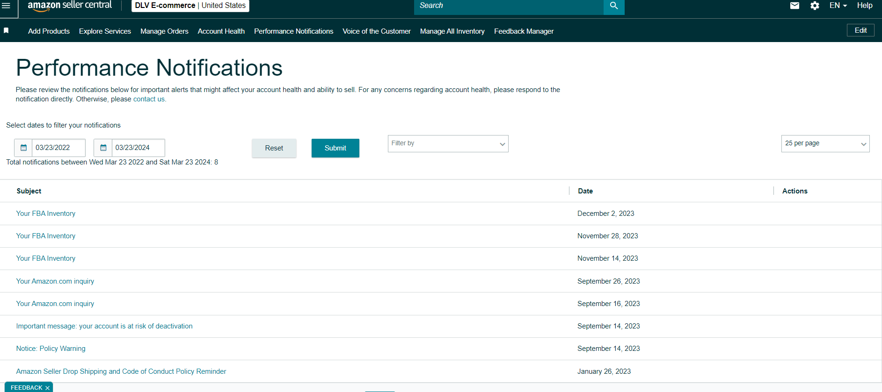Expand the EN language dropdown
Image resolution: width=882 pixels, height=392 pixels.
[x=838, y=6]
